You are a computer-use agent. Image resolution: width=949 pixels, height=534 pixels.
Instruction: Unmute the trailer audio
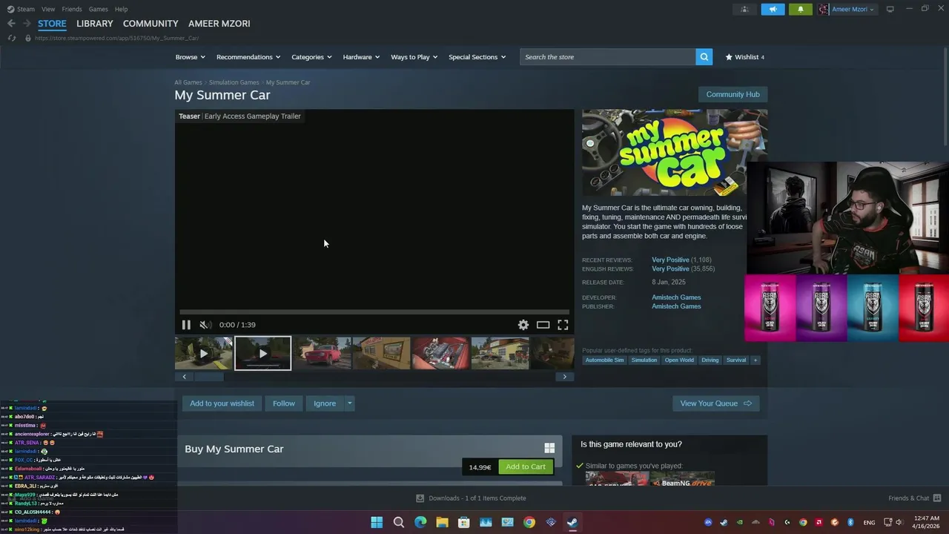tap(205, 325)
